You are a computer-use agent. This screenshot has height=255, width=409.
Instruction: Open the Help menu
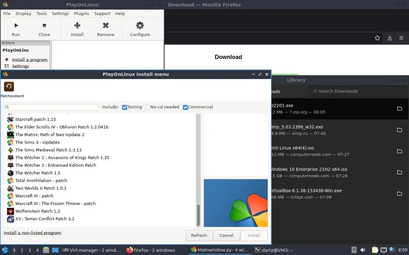tap(120, 13)
